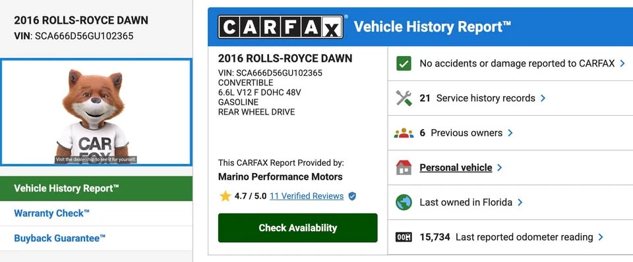This screenshot has width=633, height=262.
Task: Click the blue verified shield badge
Action: coord(352,196)
